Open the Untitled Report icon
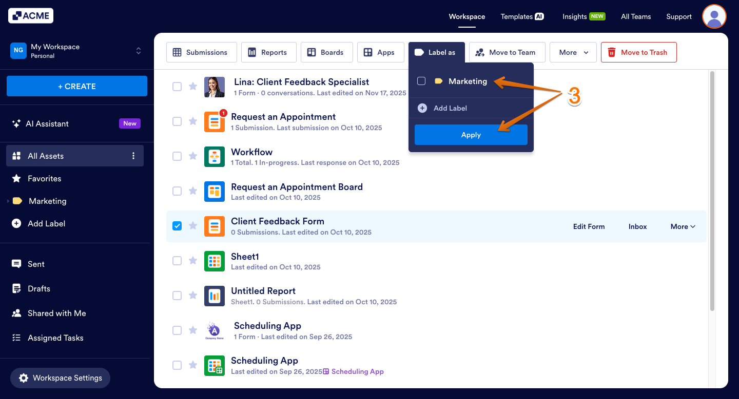 coord(215,296)
